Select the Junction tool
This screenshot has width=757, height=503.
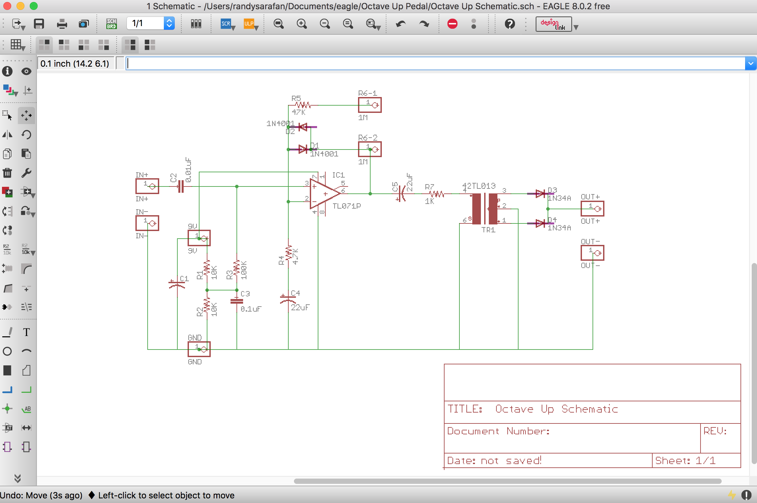7,409
